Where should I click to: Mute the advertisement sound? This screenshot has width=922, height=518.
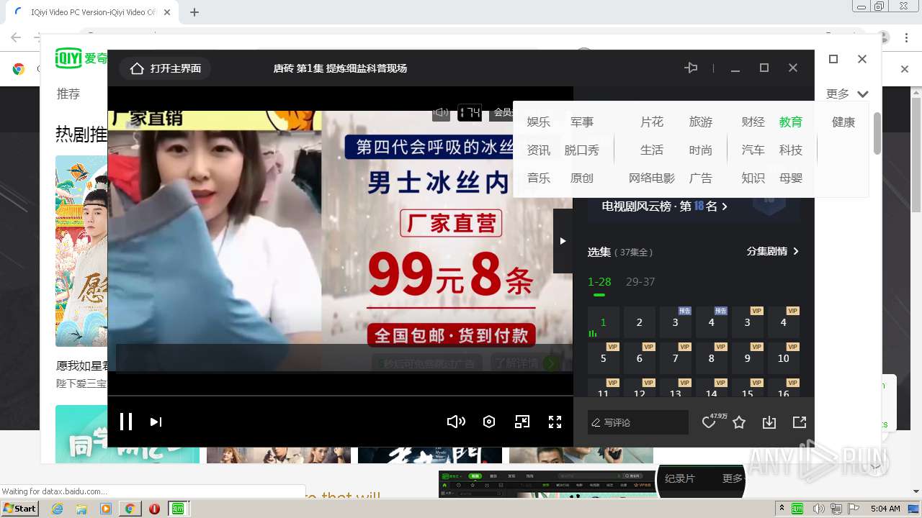[x=441, y=112]
